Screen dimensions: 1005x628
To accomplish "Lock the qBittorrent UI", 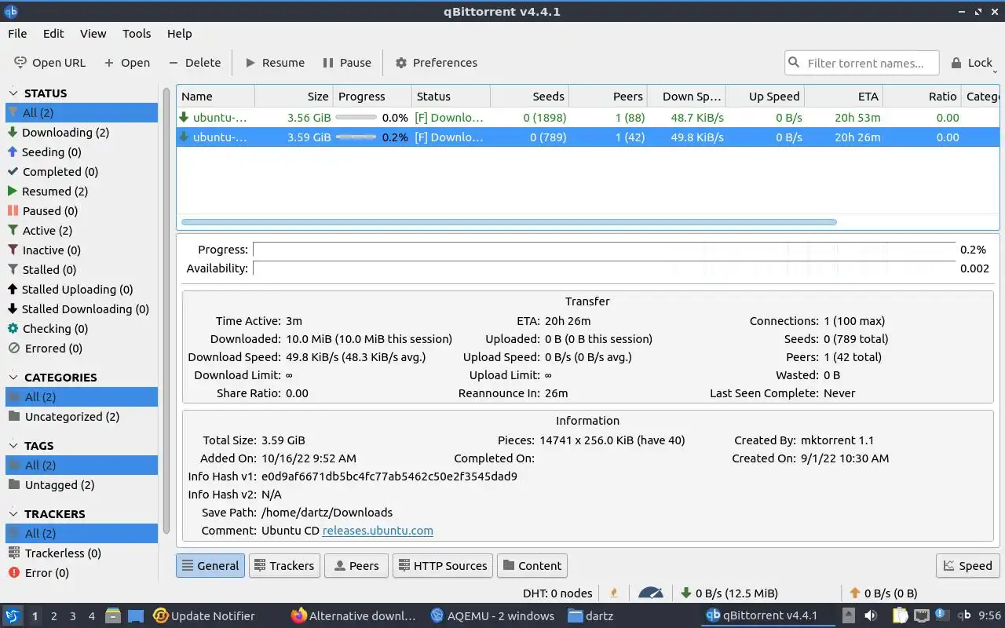I will click(x=972, y=63).
